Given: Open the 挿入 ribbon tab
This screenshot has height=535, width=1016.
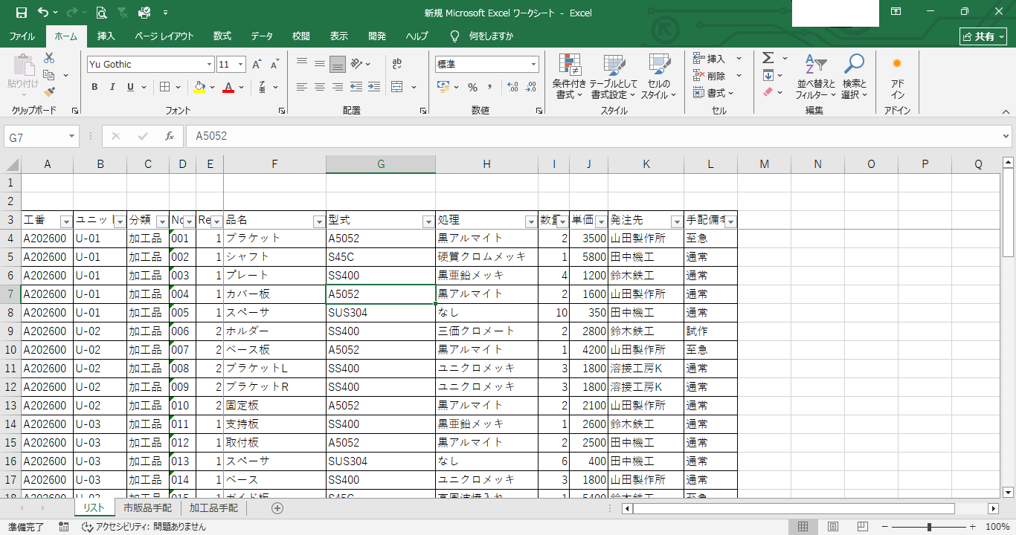Looking at the screenshot, I should point(106,36).
